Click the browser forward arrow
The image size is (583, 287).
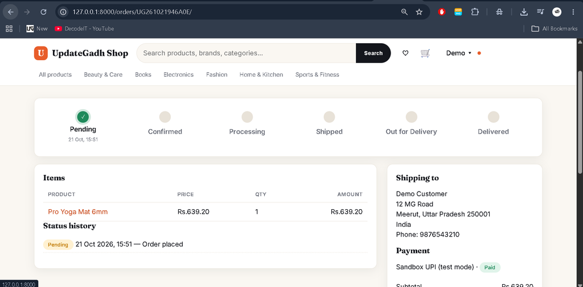27,12
